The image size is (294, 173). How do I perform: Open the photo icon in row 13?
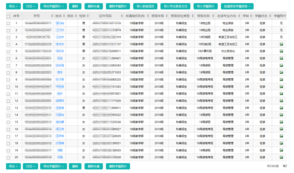click(x=281, y=108)
